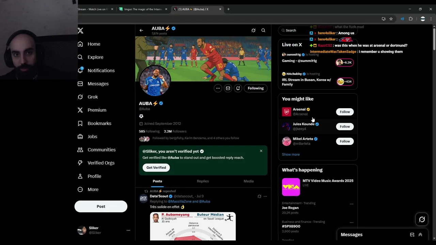Open MTV Video Music Awards 2025 event
This screenshot has height=245, width=436.
pos(318,187)
